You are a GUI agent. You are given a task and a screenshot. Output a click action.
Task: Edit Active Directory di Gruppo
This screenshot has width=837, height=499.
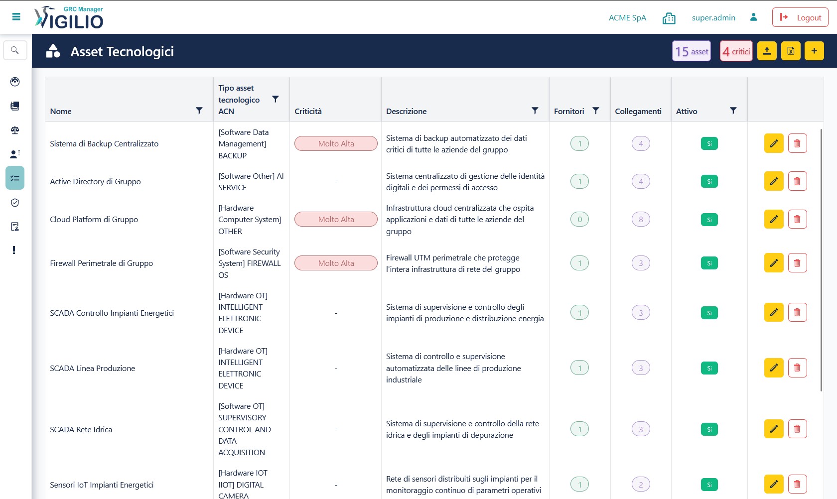(774, 181)
